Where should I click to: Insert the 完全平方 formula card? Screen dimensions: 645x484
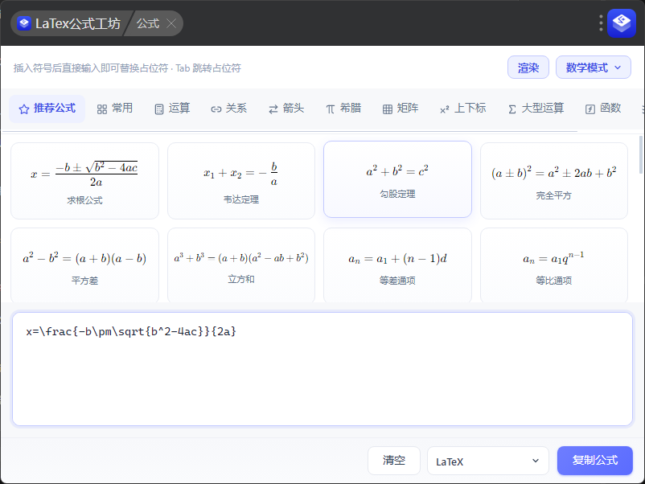click(553, 181)
